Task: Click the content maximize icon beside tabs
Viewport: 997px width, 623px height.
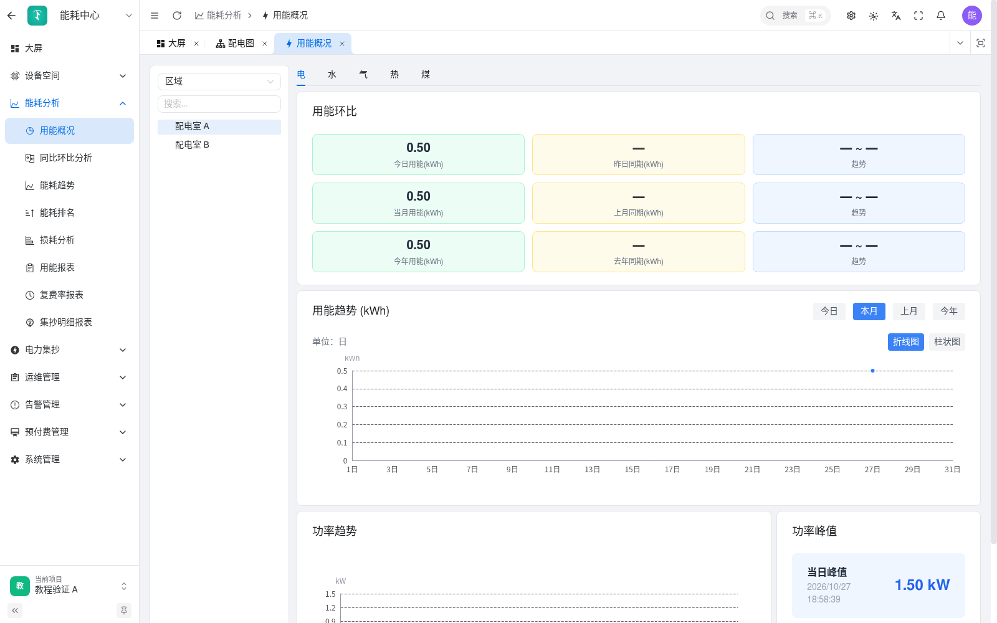Action: tap(981, 43)
